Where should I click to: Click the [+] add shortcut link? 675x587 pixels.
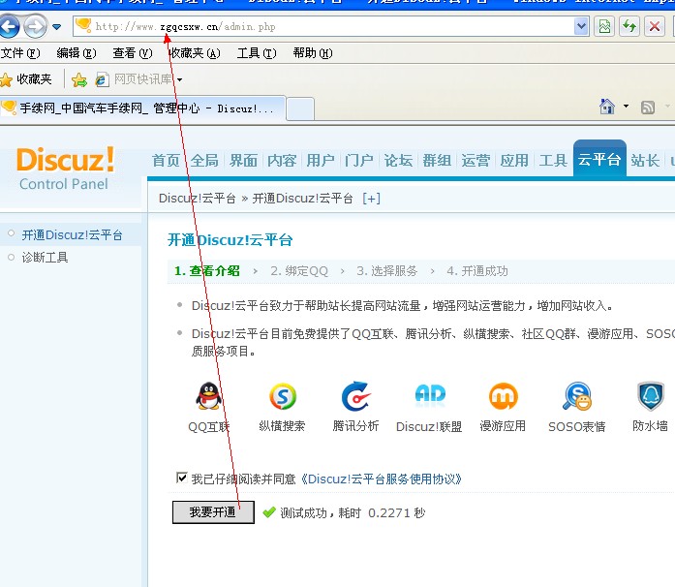coord(371,199)
